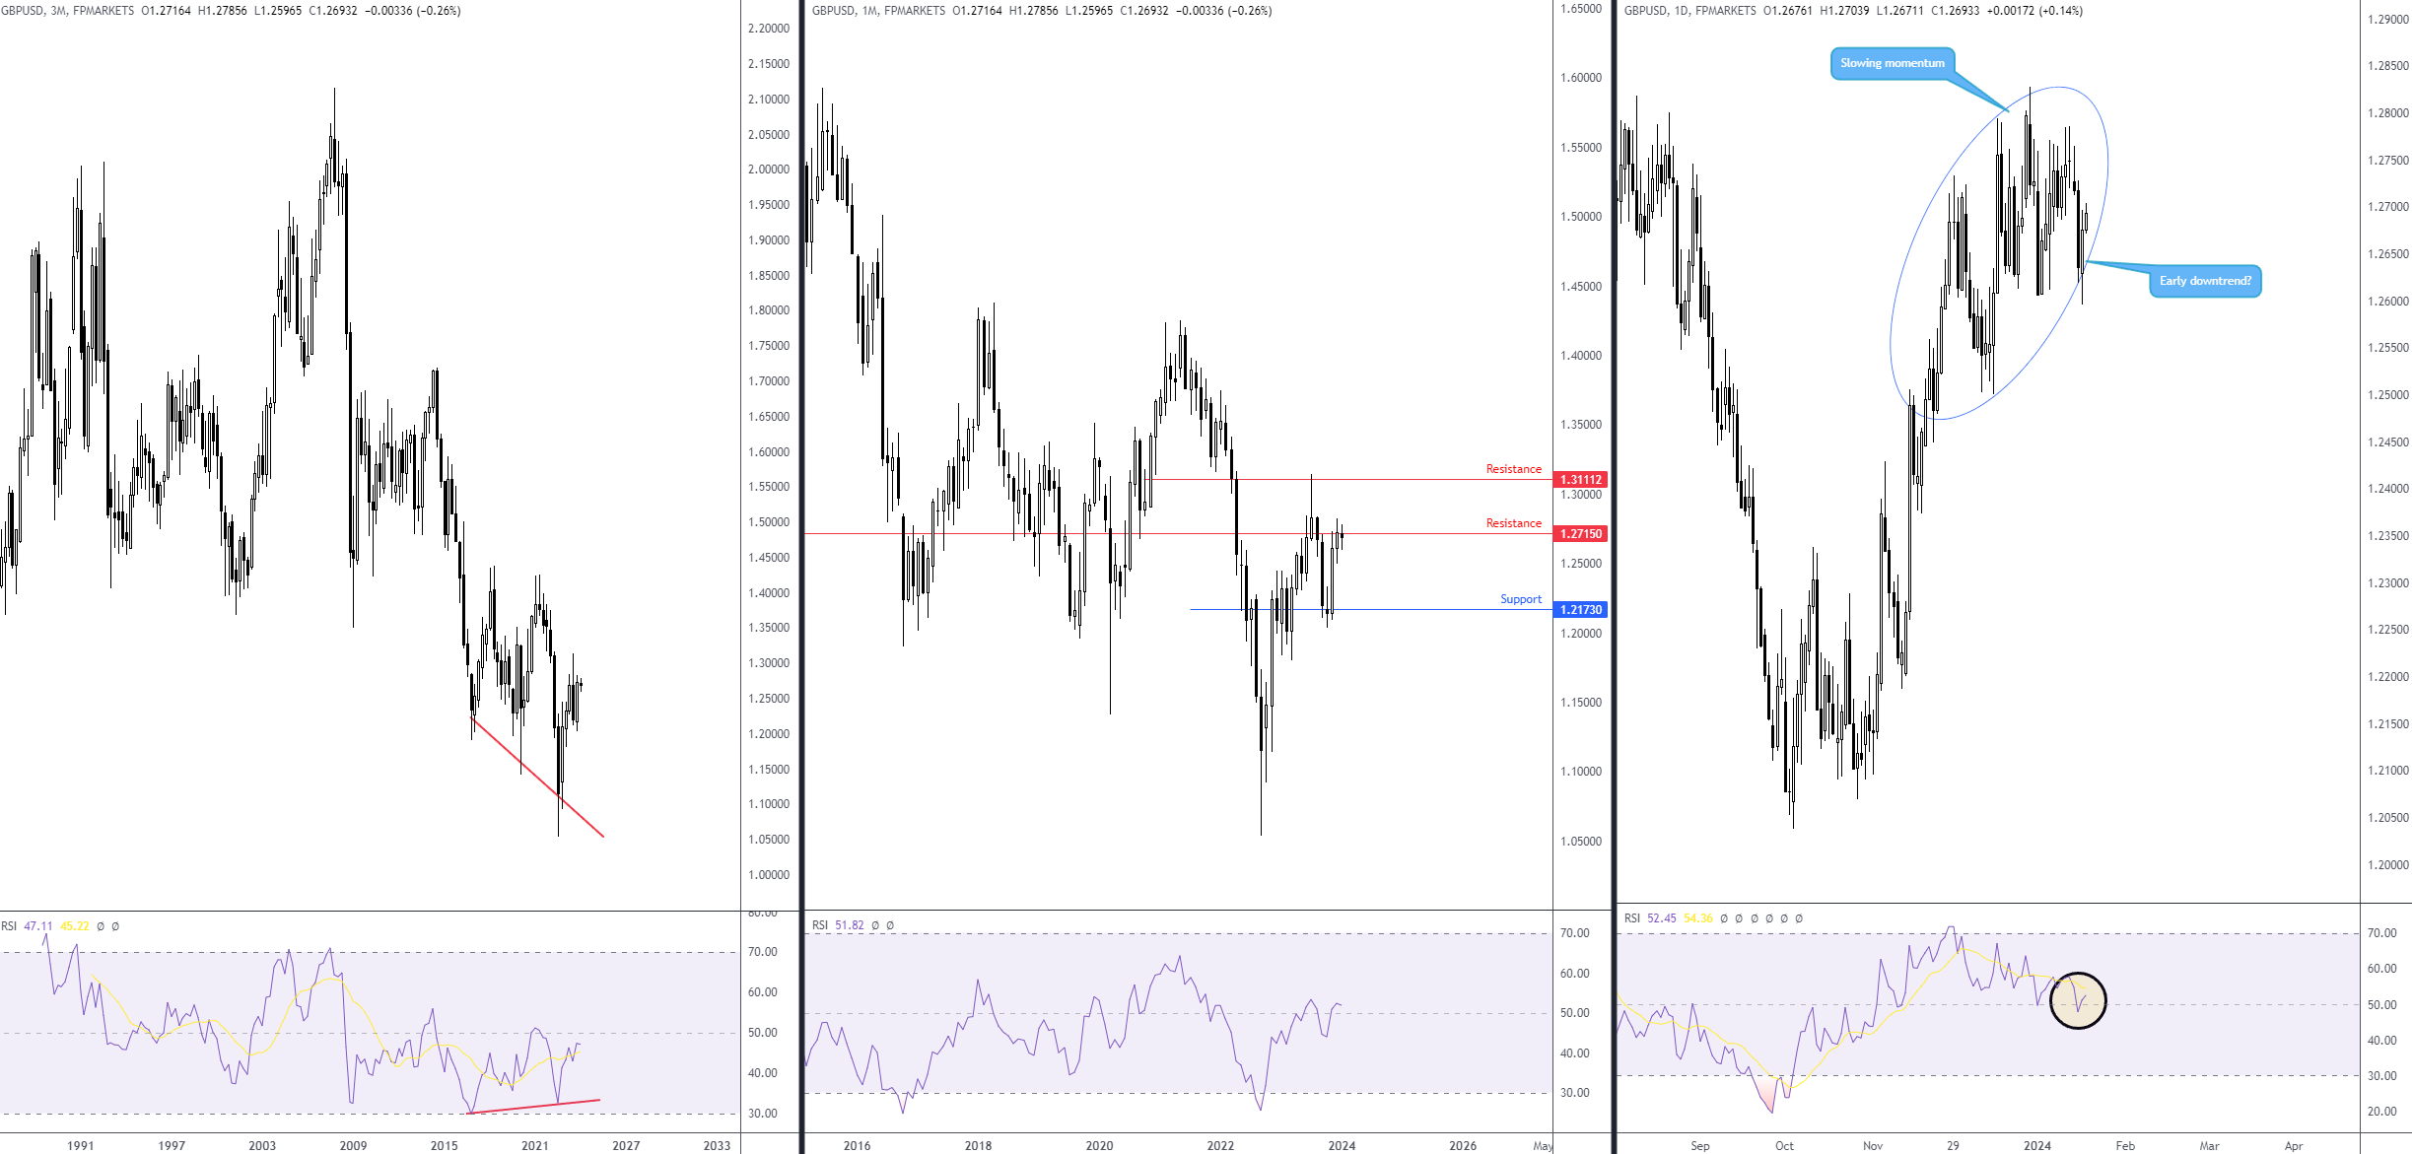
Task: Click the GBPUSD 1M chart title legend
Action: click(x=877, y=11)
